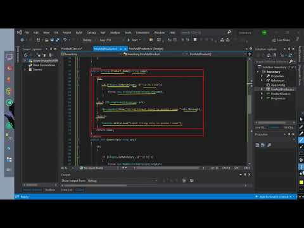
Task: Open the File menu
Action: (27, 32)
